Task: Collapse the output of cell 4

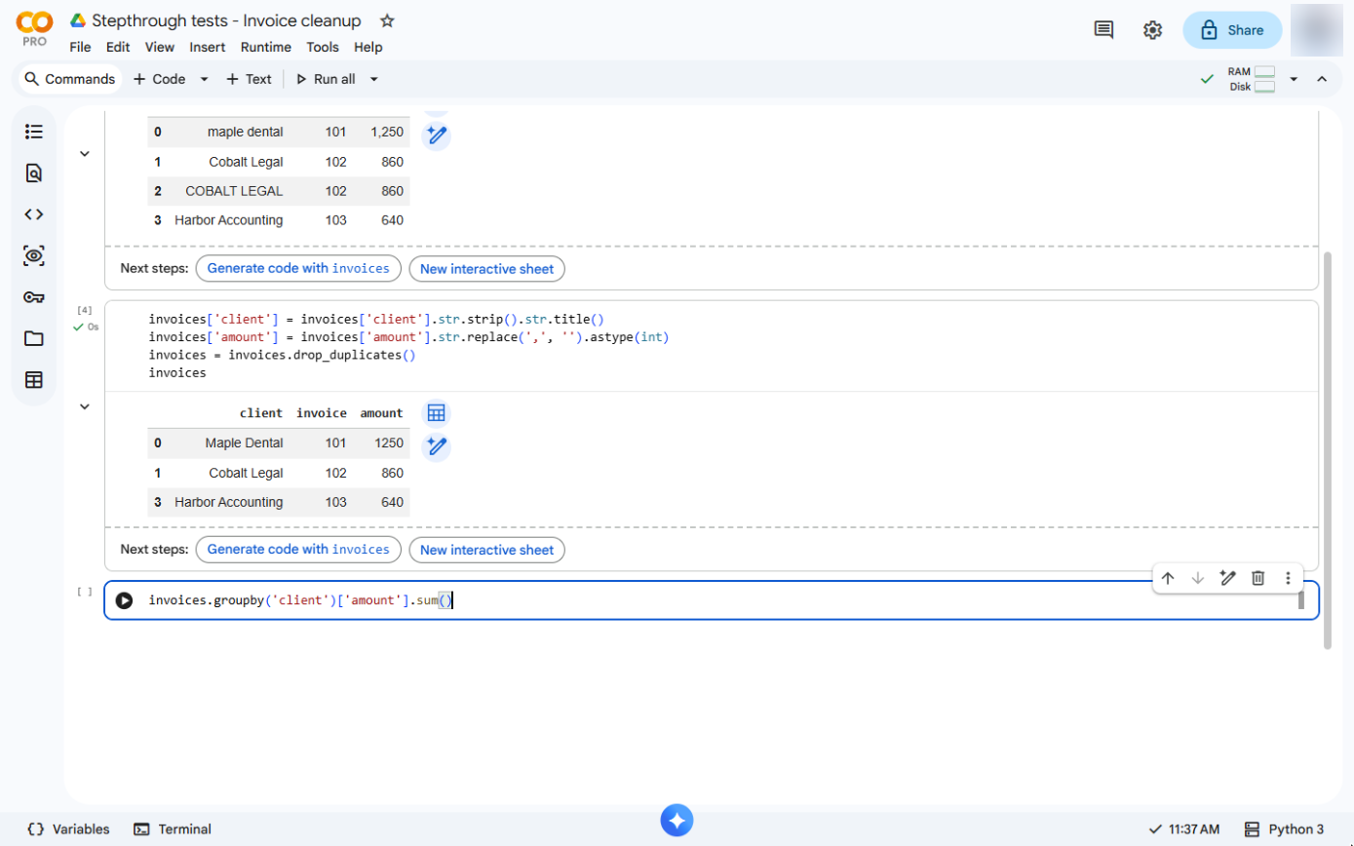Action: [x=85, y=406]
